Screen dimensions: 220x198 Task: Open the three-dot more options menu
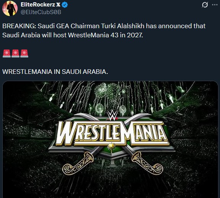[215, 5]
